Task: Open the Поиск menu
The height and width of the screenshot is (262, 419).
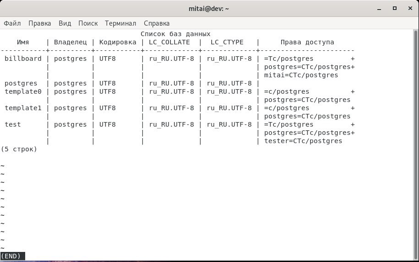Action: point(88,23)
